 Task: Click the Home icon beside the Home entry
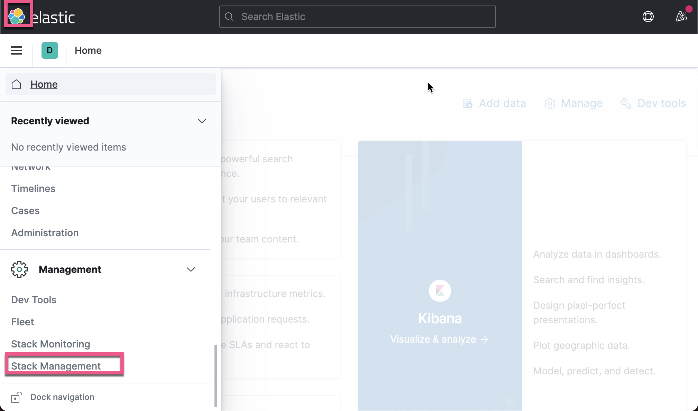[16, 84]
